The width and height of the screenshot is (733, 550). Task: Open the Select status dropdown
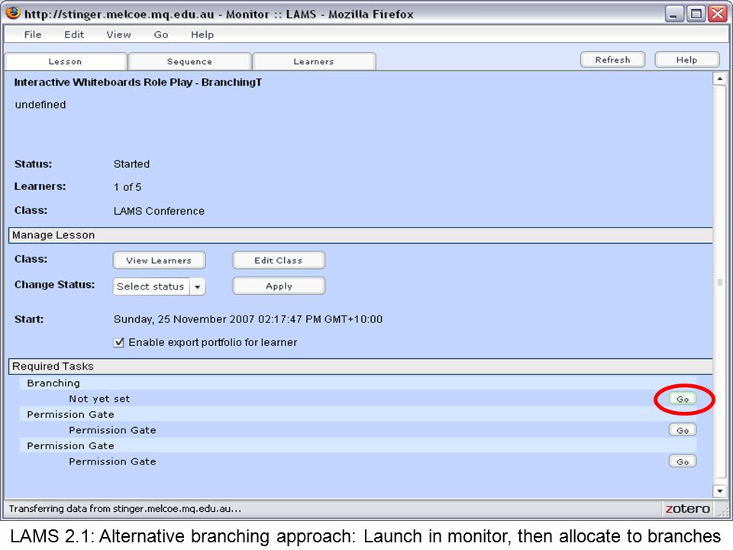tap(159, 286)
